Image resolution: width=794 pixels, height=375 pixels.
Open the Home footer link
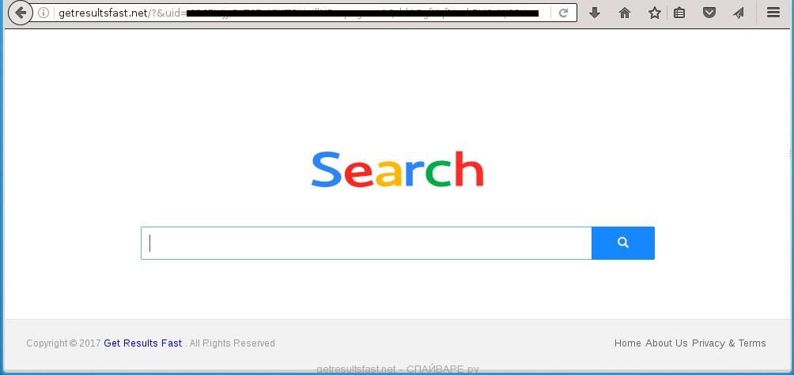pos(627,343)
